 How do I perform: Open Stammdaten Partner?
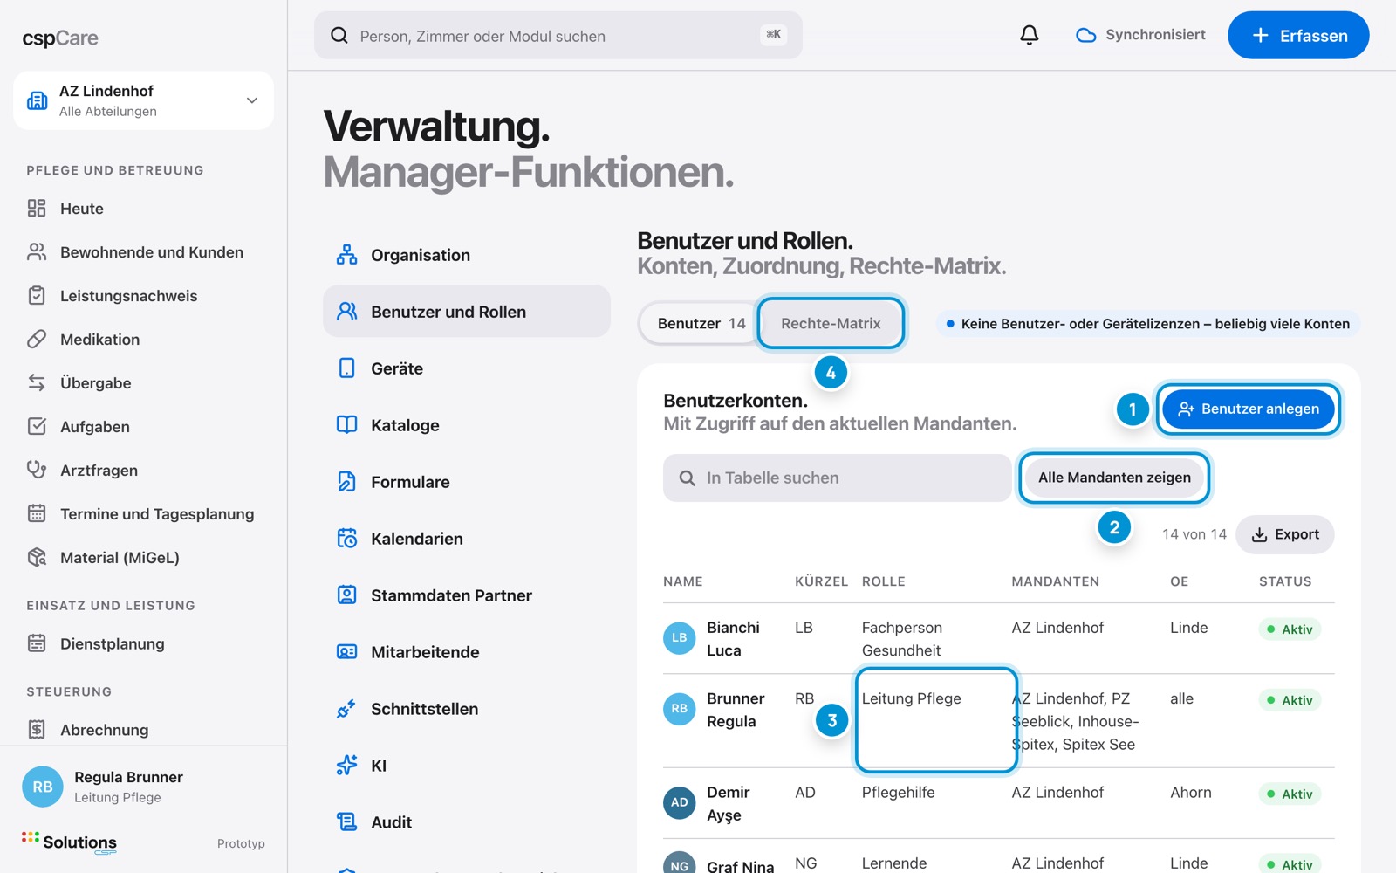coord(467,595)
